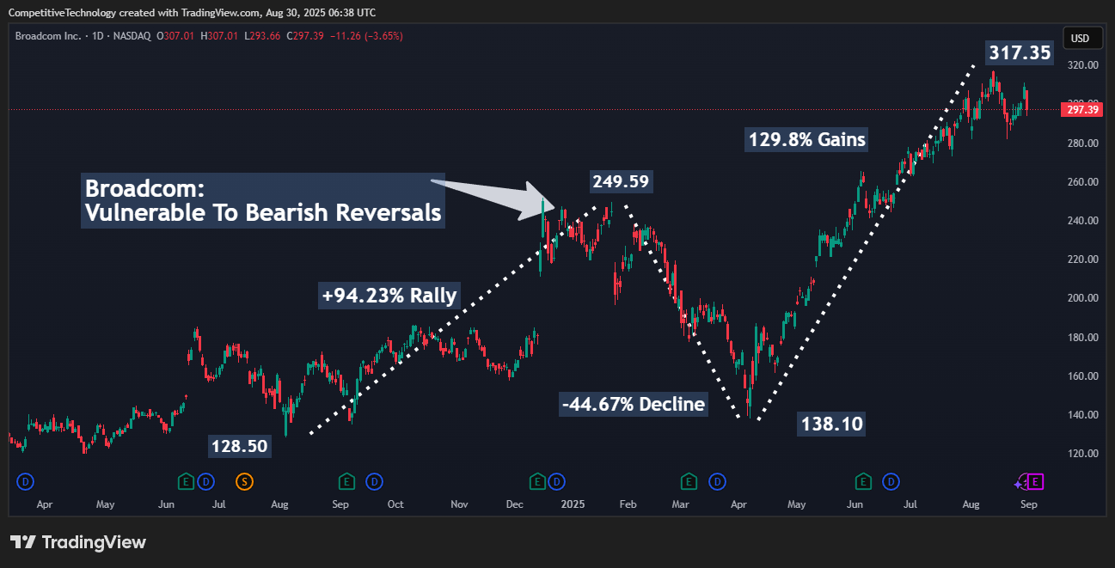Click the Nov label on time axis
Image resolution: width=1115 pixels, height=568 pixels.
(x=459, y=504)
